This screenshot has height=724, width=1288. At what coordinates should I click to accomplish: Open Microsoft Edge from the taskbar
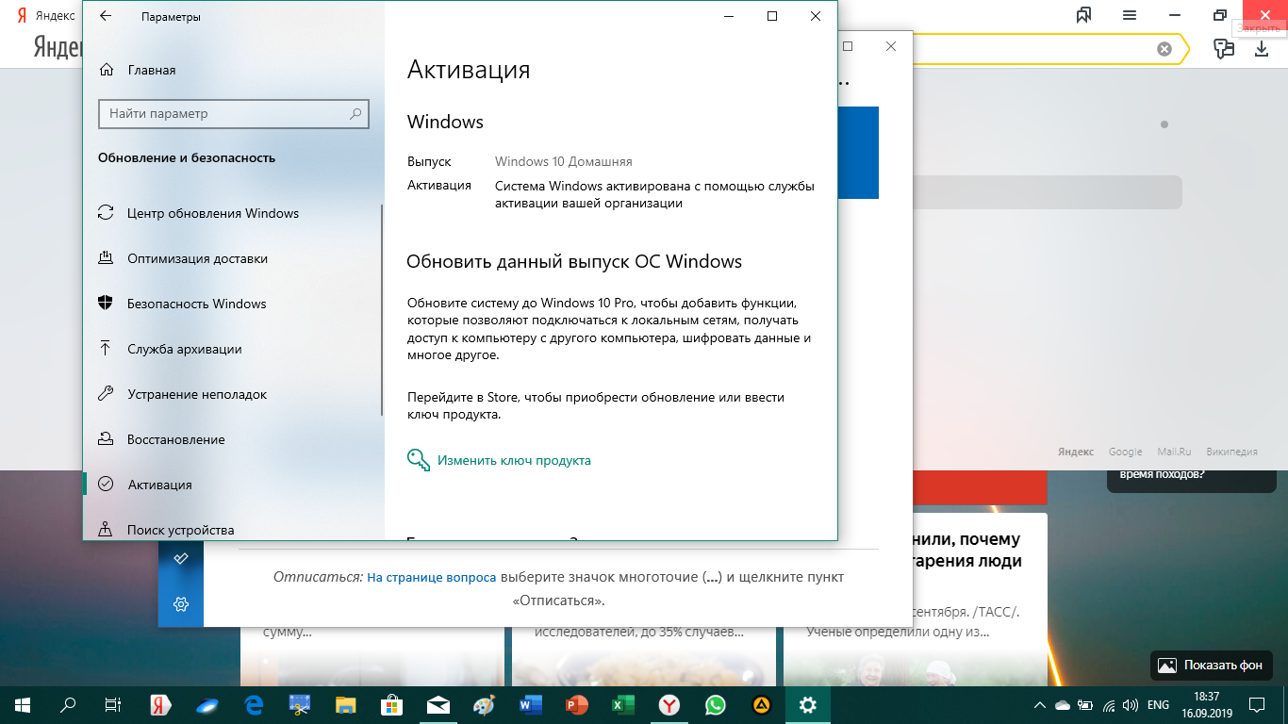[x=254, y=704]
